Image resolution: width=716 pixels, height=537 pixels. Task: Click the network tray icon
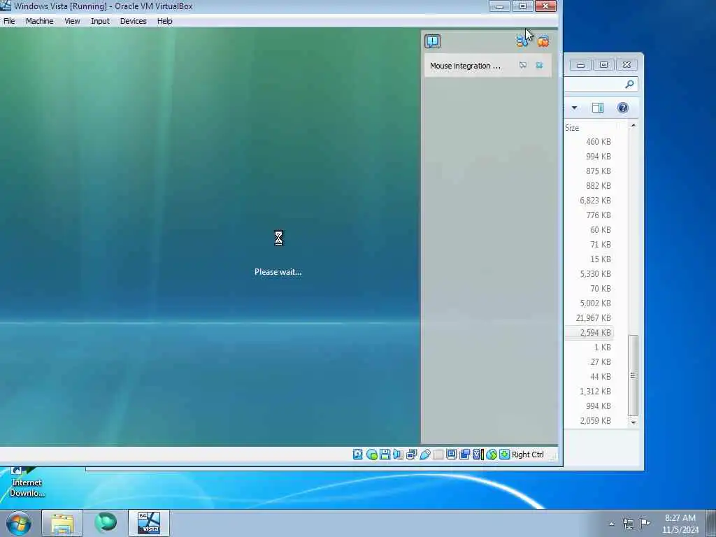tap(629, 524)
